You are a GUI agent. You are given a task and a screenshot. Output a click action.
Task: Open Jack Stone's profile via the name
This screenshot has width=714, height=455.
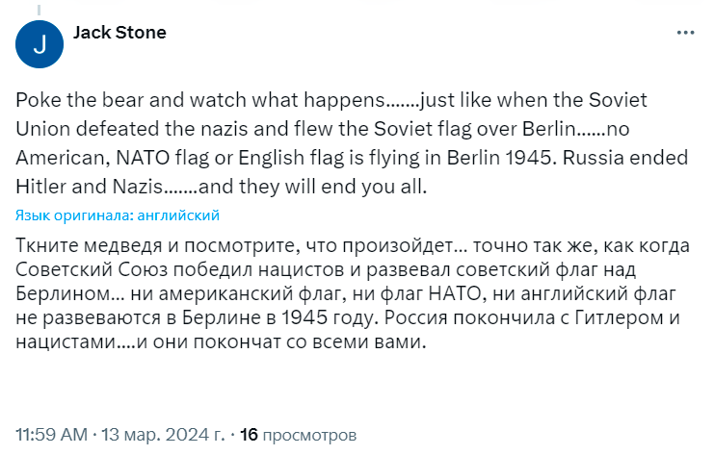tap(119, 33)
